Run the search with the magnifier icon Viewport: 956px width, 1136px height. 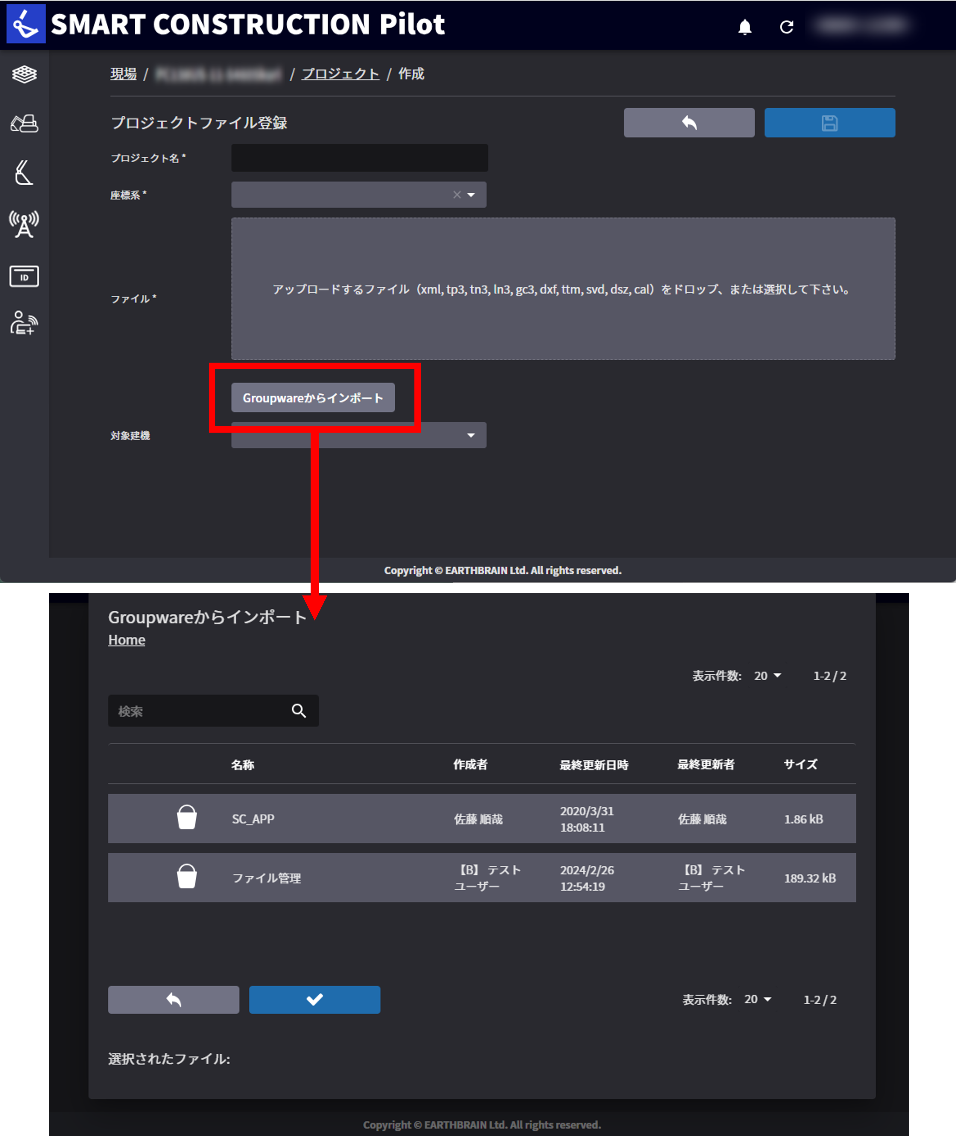click(x=299, y=711)
